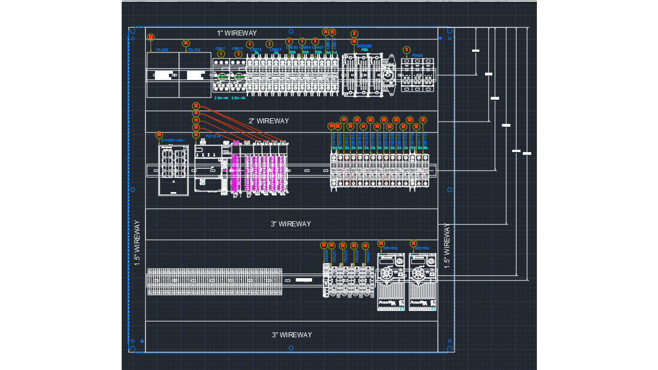Image resolution: width=658 pixels, height=370 pixels.
Task: Click the balloon marker above PS1603 power supply
Action: pos(150,37)
